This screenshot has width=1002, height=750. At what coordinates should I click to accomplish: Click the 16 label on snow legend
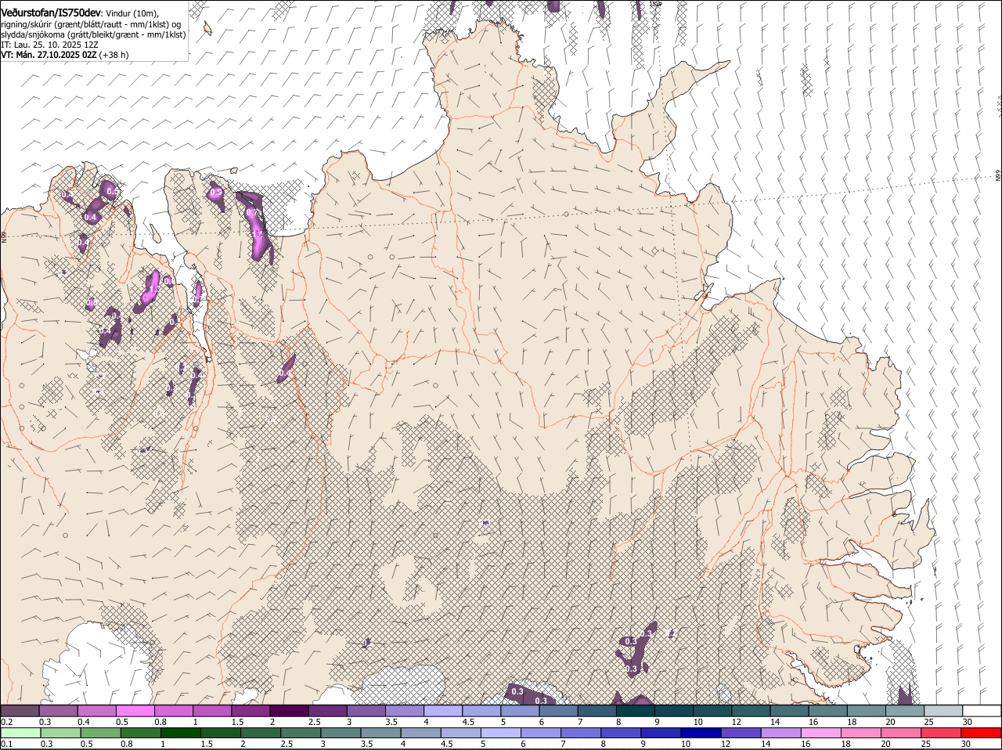[813, 721]
